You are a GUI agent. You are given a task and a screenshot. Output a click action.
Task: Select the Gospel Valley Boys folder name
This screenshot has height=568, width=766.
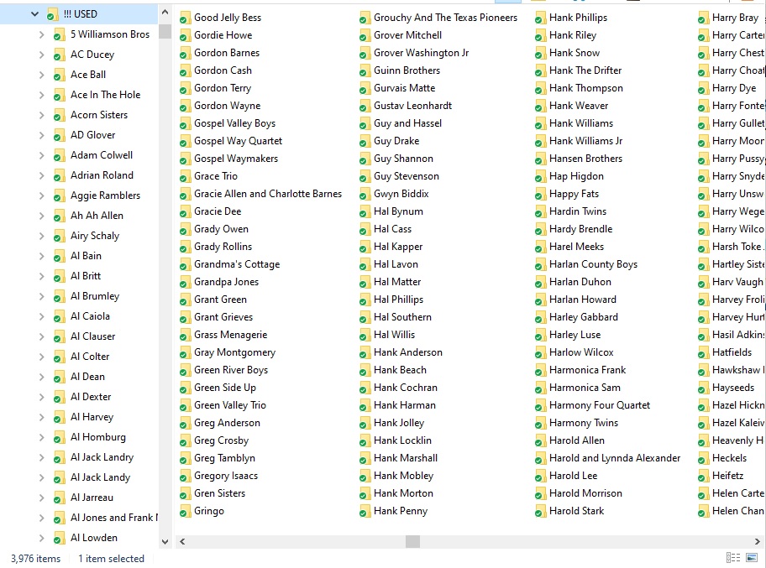click(234, 123)
